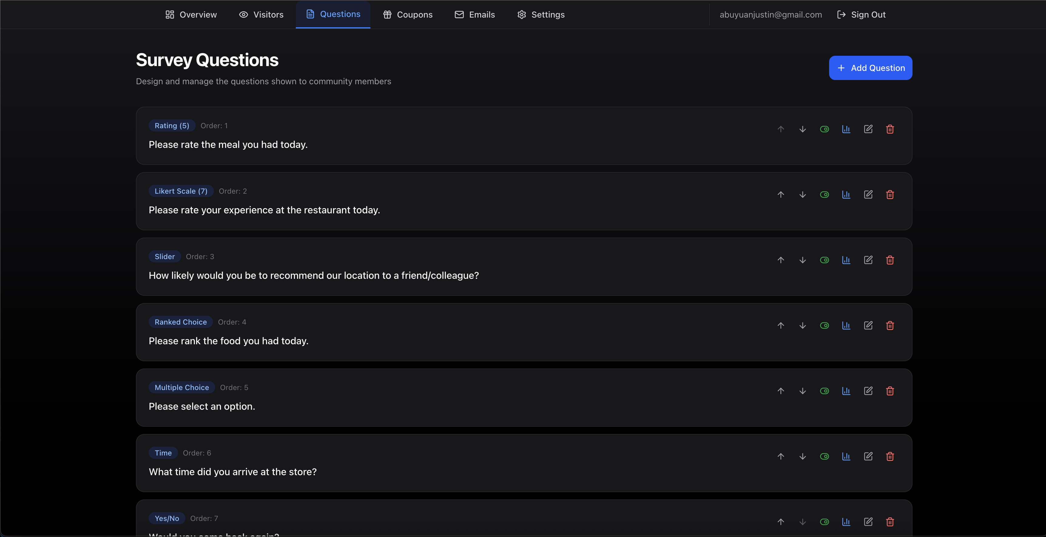Sign out of the account
Screen dimensions: 1046x537
coord(861,15)
